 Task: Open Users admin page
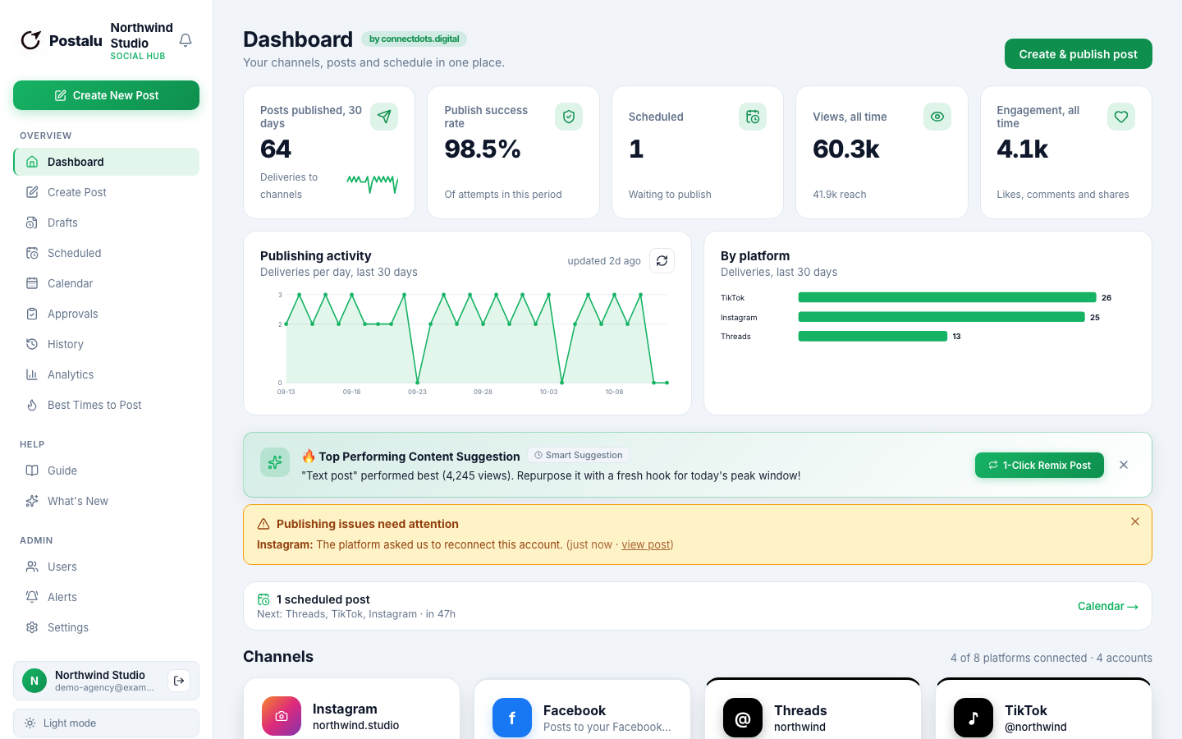coord(106,567)
